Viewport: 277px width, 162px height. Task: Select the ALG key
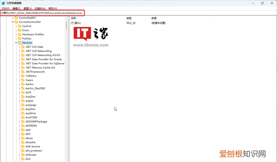click(x=28, y=159)
